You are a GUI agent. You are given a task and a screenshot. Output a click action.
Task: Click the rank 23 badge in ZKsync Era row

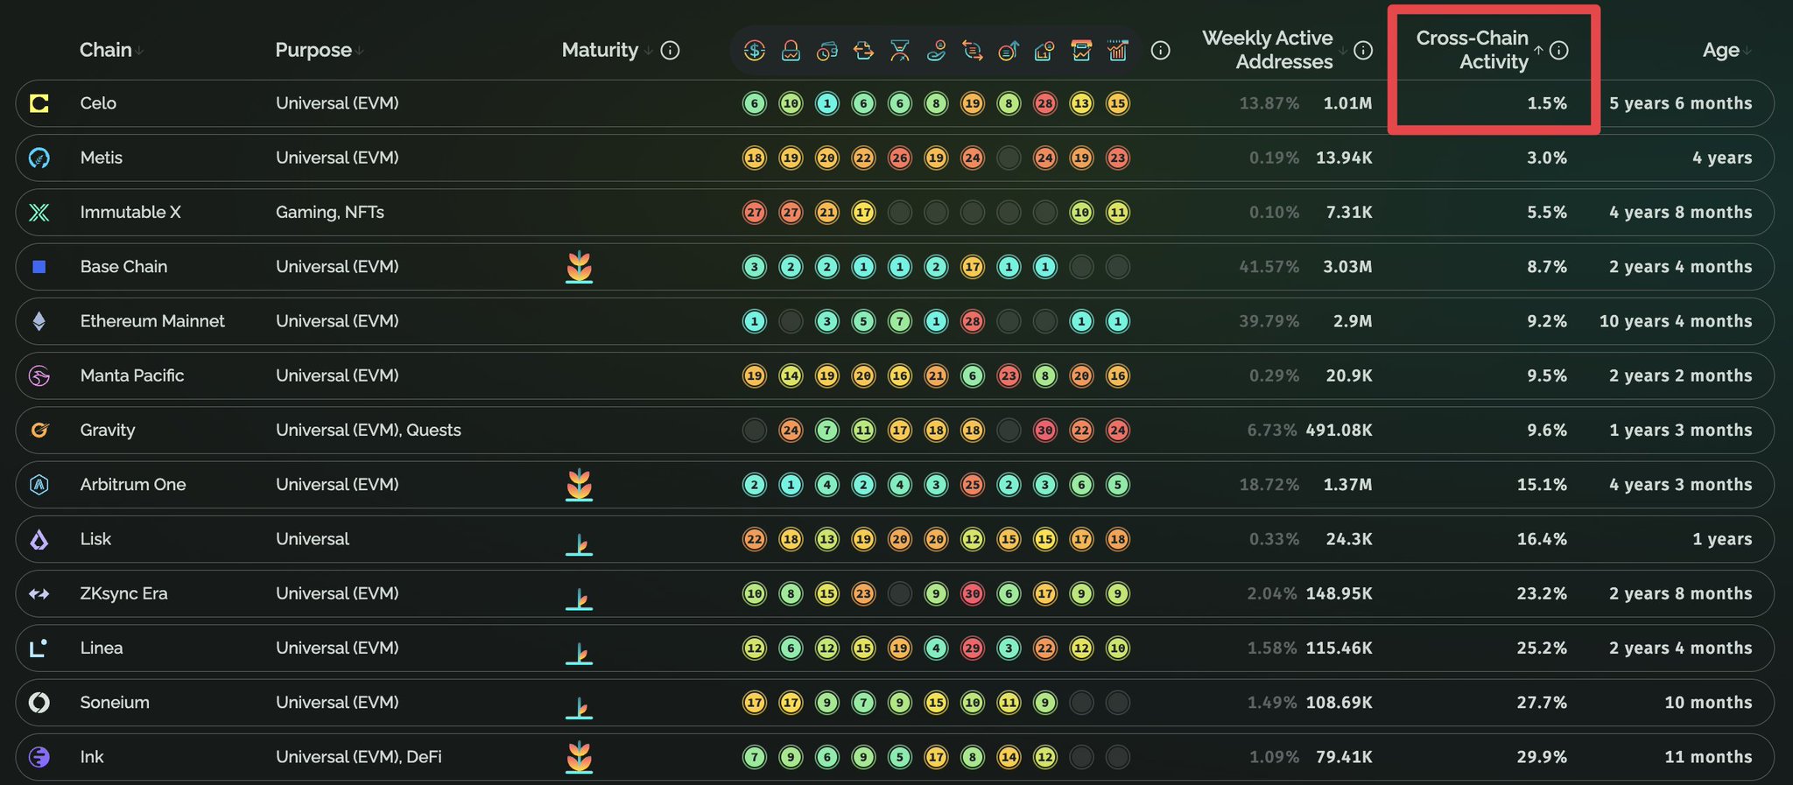[x=863, y=593]
